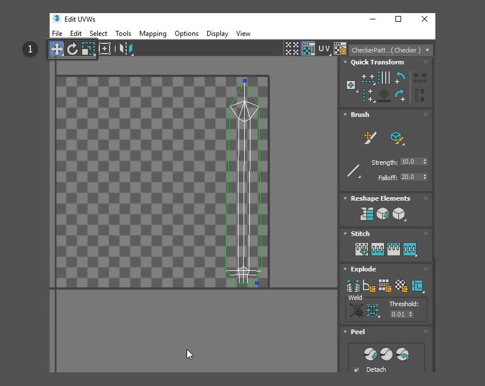Collapse the Quick Transform rollout
The width and height of the screenshot is (485, 386).
(x=345, y=62)
